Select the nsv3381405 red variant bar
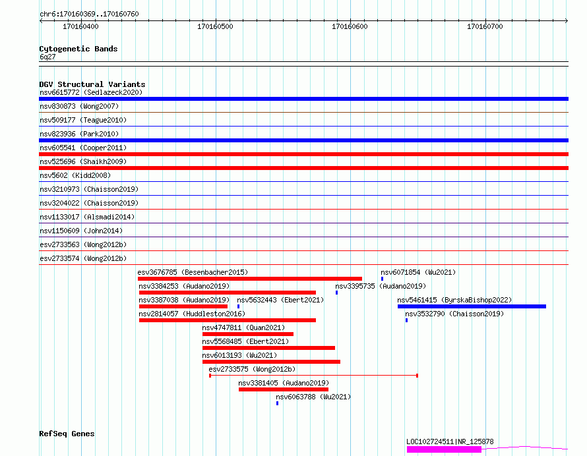 (x=284, y=389)
